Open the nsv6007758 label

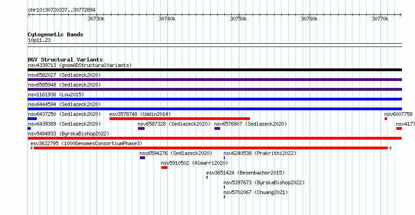(x=398, y=114)
